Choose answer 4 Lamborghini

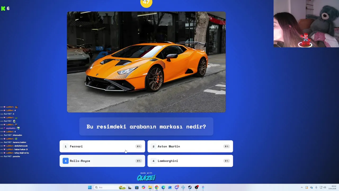click(190, 161)
